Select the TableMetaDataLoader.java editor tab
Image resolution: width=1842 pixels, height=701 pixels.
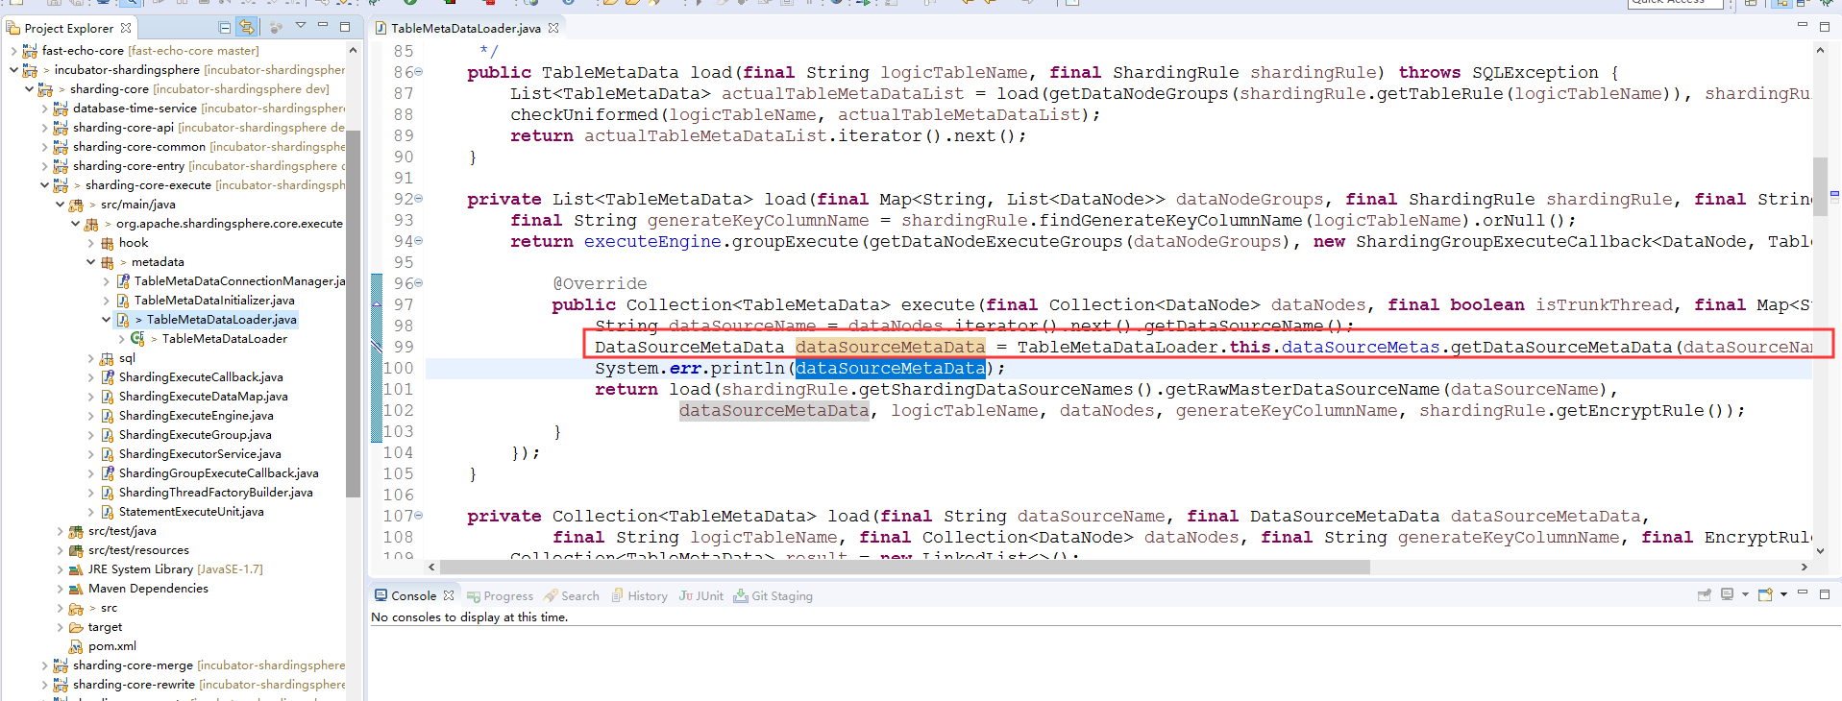pos(465,28)
